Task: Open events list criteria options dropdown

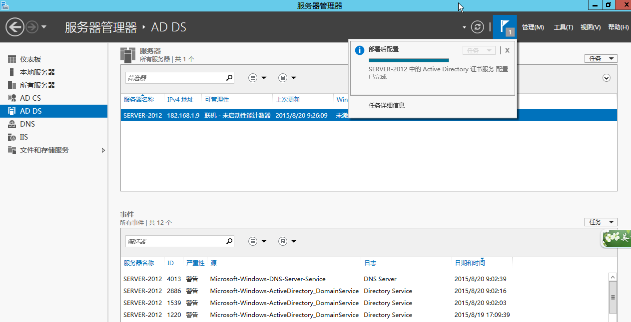Action: click(x=258, y=241)
